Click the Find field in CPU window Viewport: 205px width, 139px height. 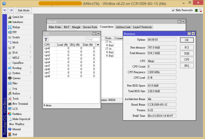click(x=93, y=39)
